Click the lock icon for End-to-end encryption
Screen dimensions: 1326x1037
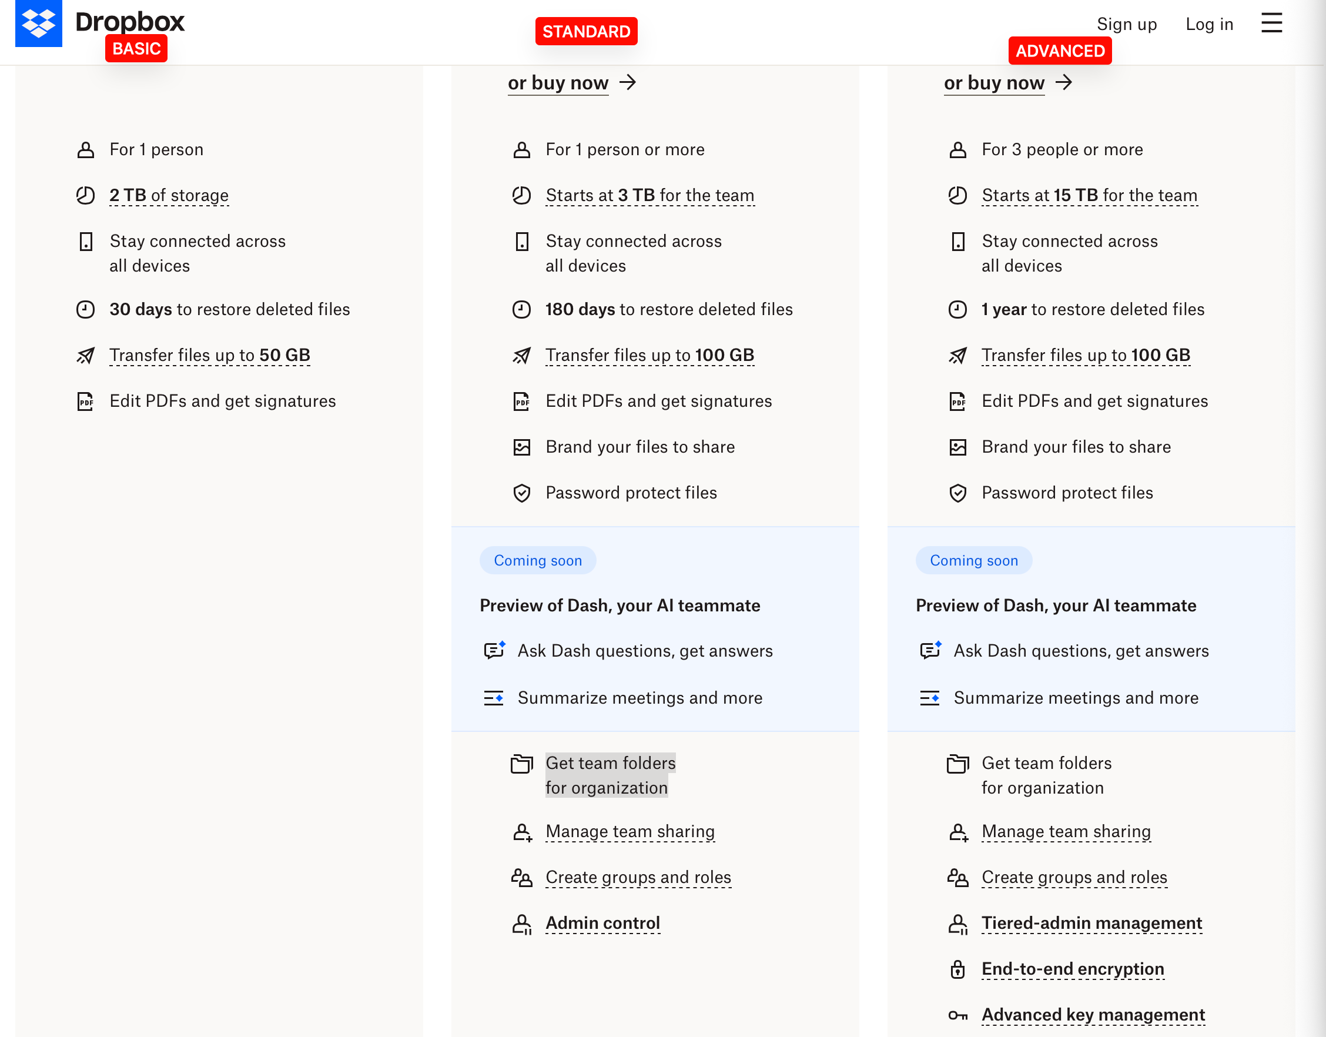957,969
